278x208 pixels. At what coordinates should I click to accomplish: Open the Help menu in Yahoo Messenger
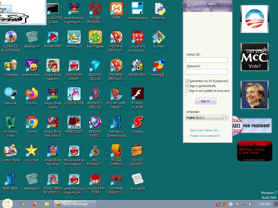207,9
